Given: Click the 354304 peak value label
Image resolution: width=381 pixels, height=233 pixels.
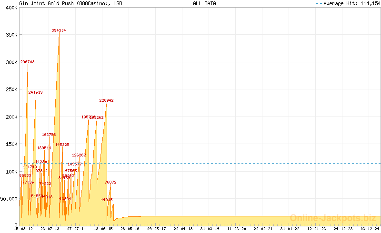Looking at the screenshot, I should pyautogui.click(x=59, y=30).
